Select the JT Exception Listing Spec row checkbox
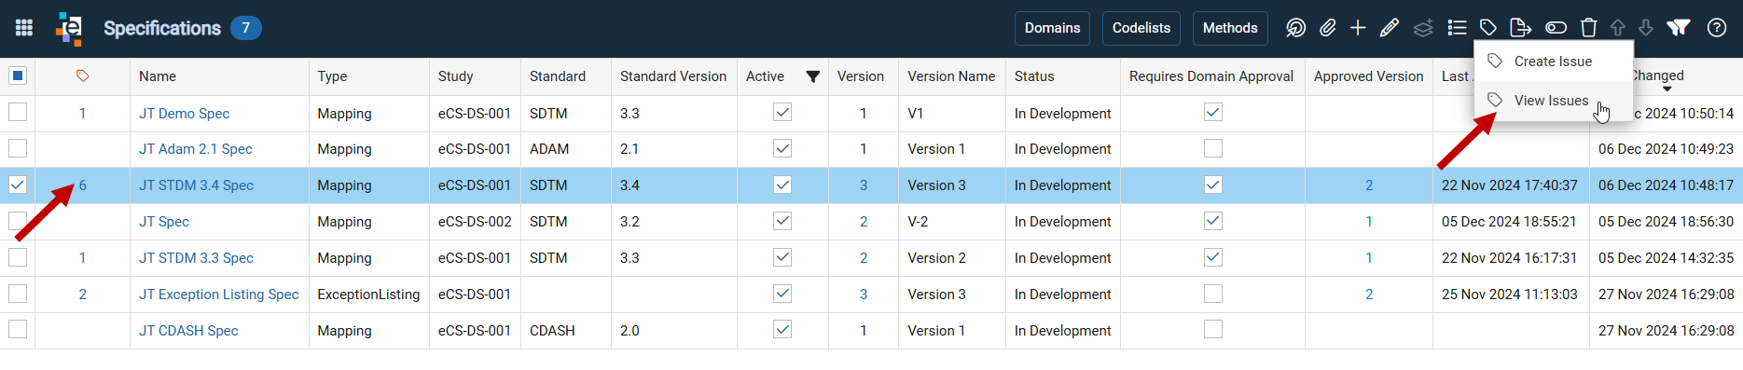The height and width of the screenshot is (370, 1743). 18,294
